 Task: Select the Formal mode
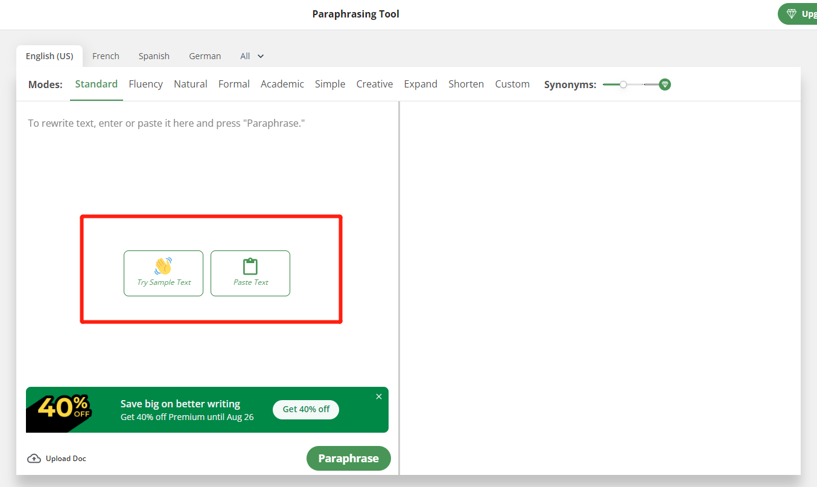point(234,84)
